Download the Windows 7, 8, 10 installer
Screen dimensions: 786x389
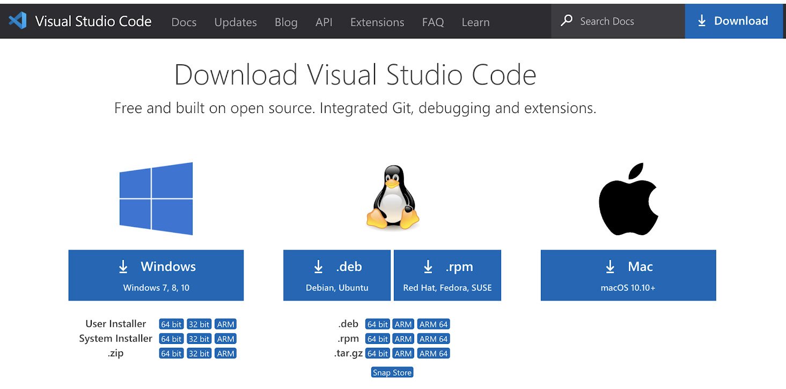(x=156, y=275)
